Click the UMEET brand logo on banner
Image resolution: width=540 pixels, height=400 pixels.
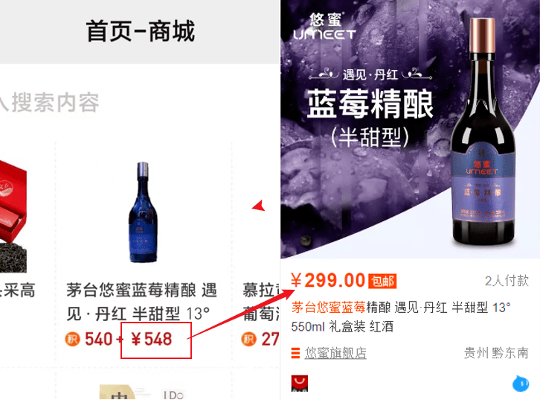[324, 27]
